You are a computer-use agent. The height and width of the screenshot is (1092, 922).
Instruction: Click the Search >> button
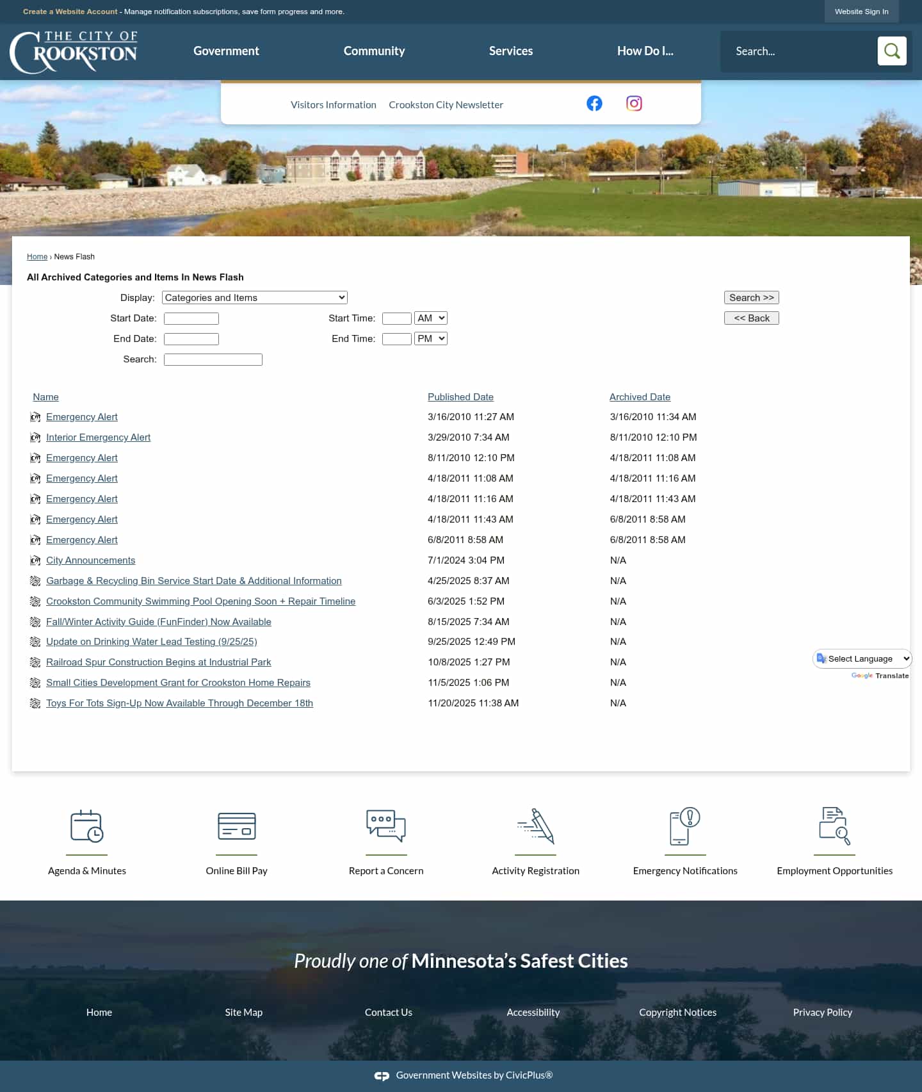[x=752, y=297]
